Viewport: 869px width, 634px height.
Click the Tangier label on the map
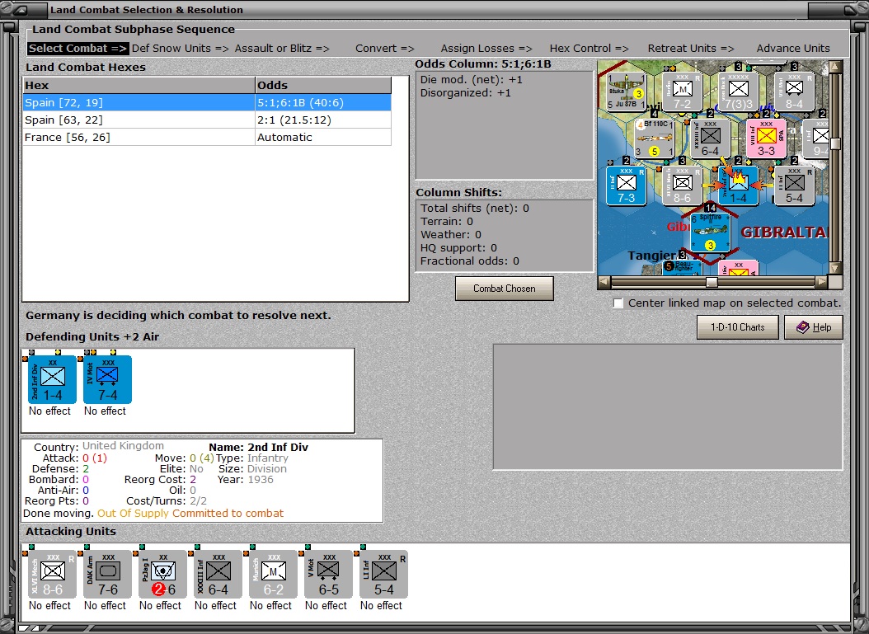[651, 256]
